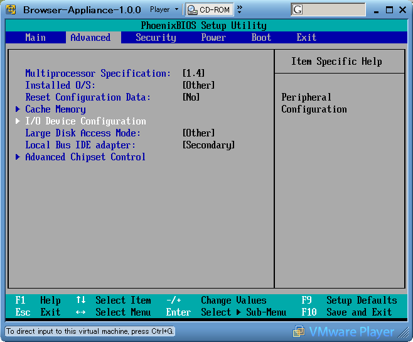Click the Esc Exit key hint

pos(38,312)
